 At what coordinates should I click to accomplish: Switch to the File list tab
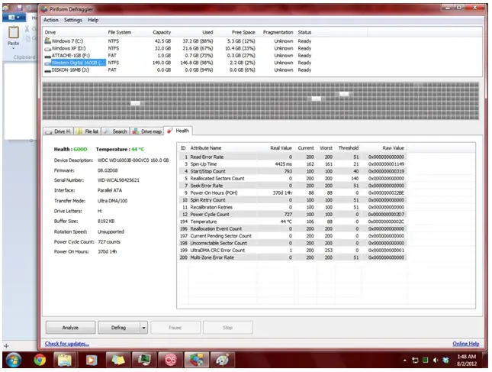point(88,131)
